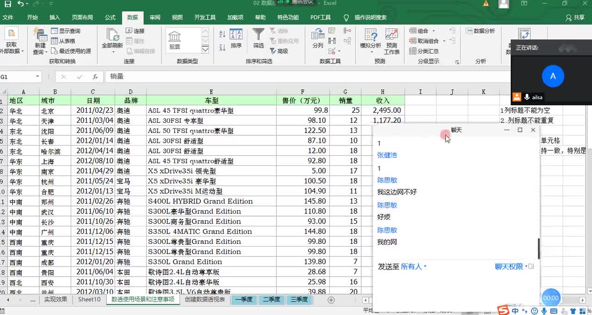The image size is (592, 315).
Task: Select the 一季度 sheet tab
Action: 244,299
